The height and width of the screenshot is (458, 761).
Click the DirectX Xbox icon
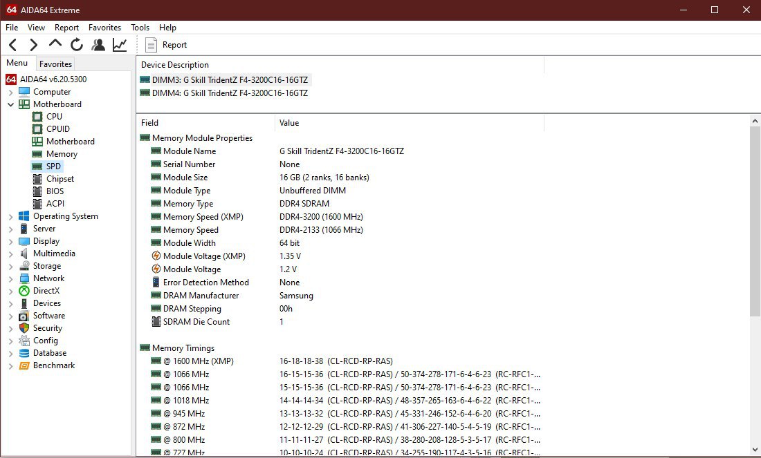[x=24, y=291]
